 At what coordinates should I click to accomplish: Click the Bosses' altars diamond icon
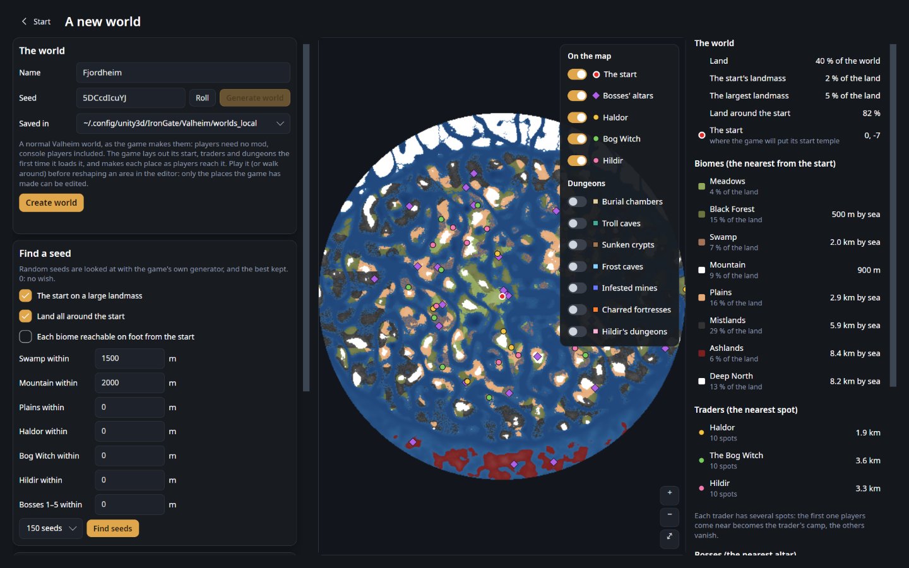pos(596,96)
